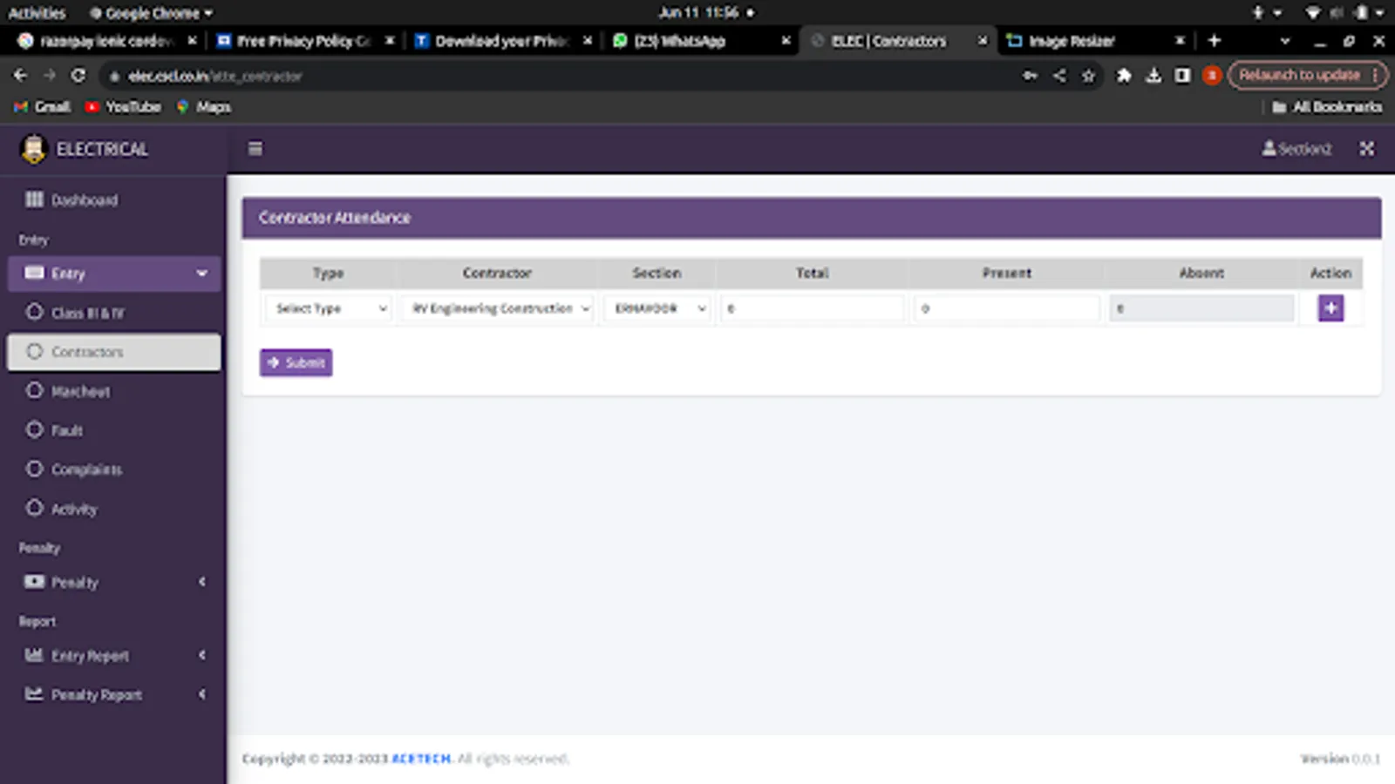Open the Gmail bookmark
The image size is (1395, 784).
pyautogui.click(x=42, y=106)
